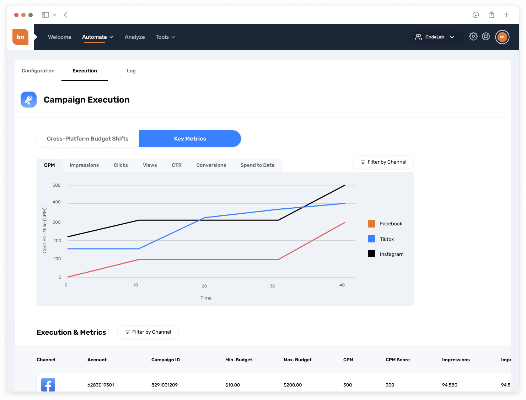Screen dimensions: 526x400
Task: Click the Account column header
Action: click(97, 360)
